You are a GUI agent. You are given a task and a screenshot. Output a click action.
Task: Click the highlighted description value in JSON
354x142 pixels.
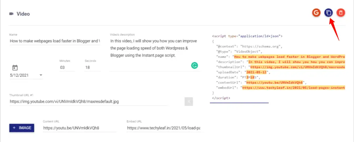click(296, 62)
